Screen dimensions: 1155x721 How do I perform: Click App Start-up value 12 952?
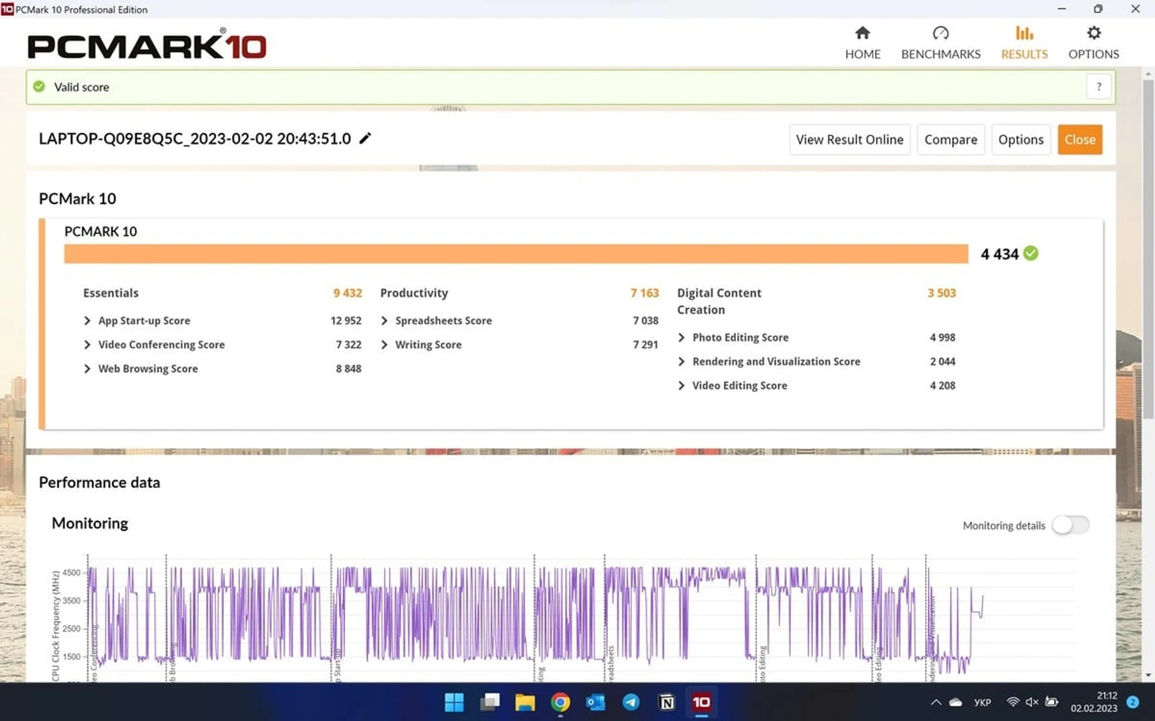[x=346, y=320]
